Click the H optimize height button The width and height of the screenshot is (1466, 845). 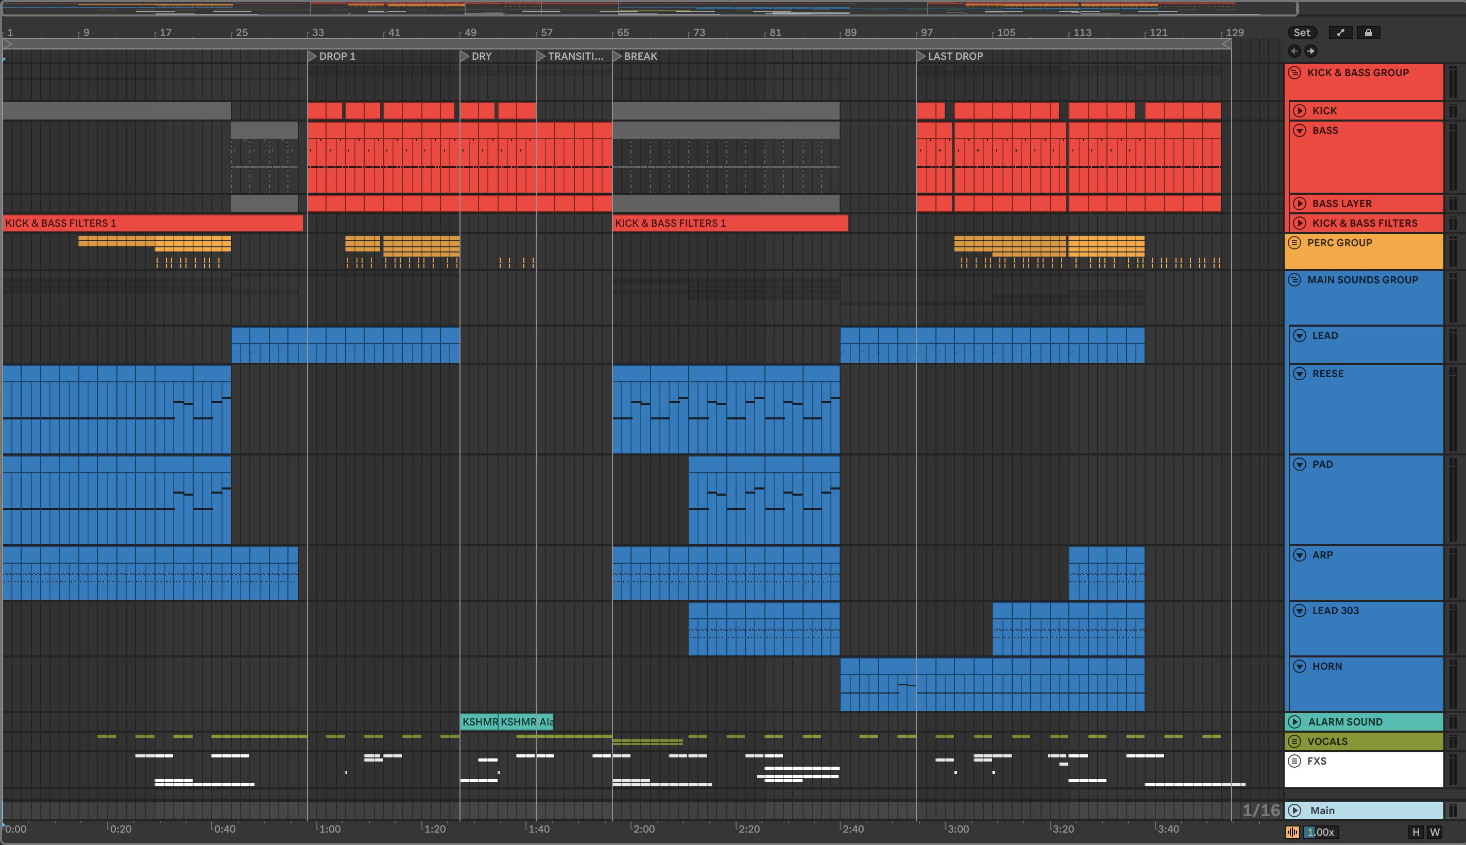(1416, 832)
